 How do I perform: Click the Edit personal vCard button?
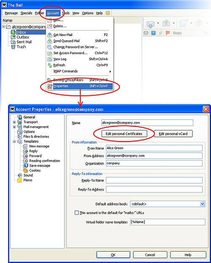tap(173, 134)
